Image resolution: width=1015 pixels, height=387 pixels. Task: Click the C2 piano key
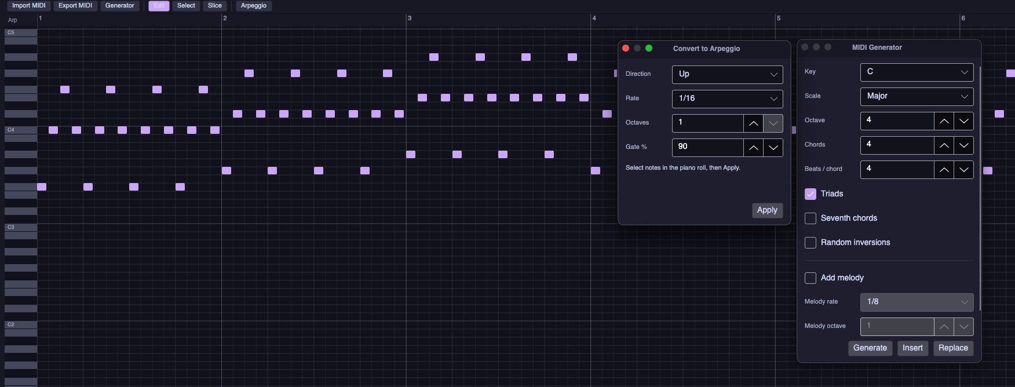point(21,325)
